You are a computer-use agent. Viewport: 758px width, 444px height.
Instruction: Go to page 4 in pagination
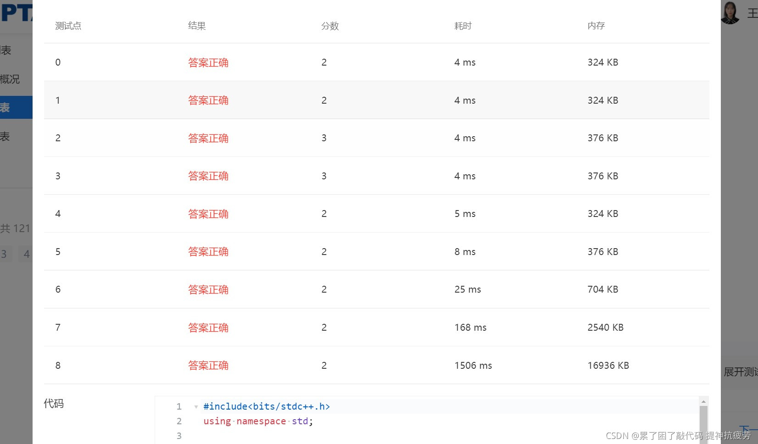tap(26, 254)
